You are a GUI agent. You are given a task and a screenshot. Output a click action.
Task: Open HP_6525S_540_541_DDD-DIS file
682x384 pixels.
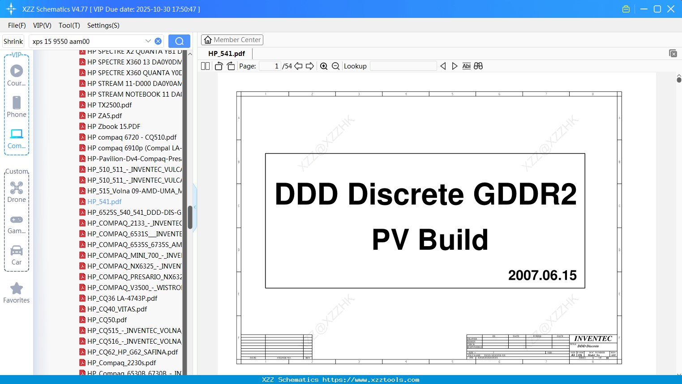(x=130, y=213)
